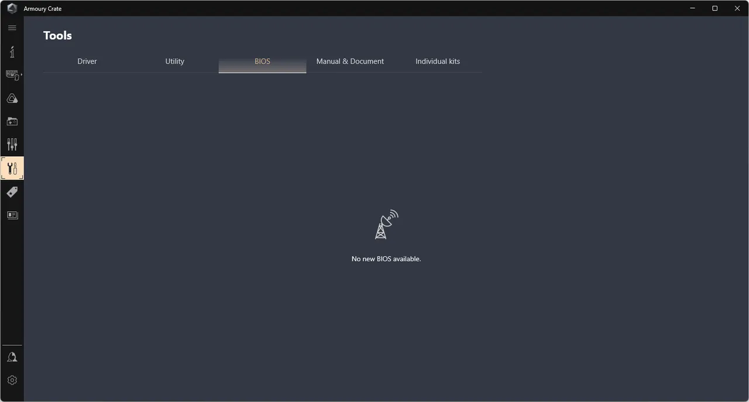Minimize the Armoury Crate window

click(x=693, y=8)
